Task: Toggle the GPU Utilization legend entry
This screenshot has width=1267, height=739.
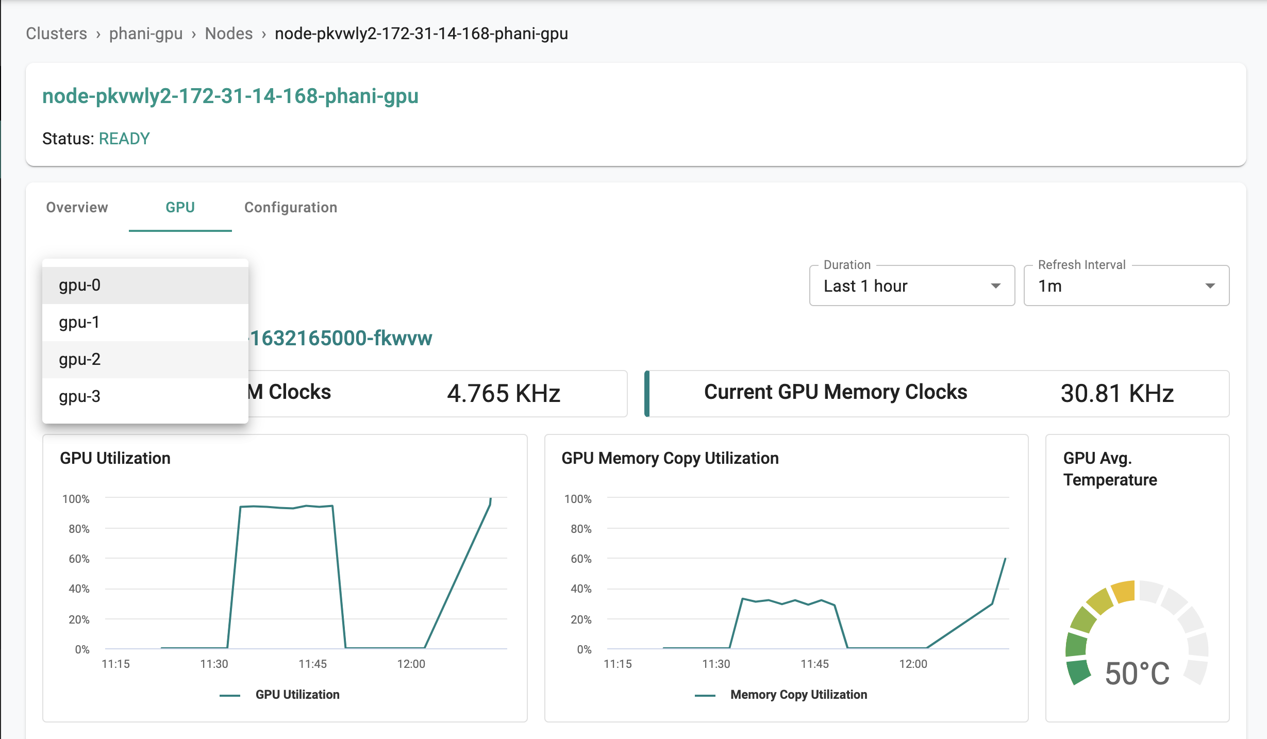Action: [280, 695]
